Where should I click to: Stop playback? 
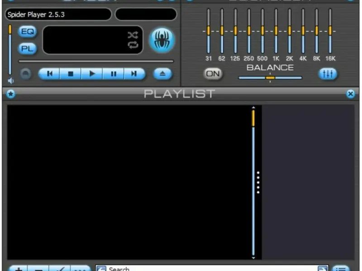pyautogui.click(x=71, y=74)
